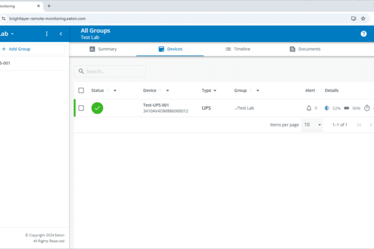374x249 pixels.
Task: Click the load percentage half-circle icon
Action: (x=327, y=108)
